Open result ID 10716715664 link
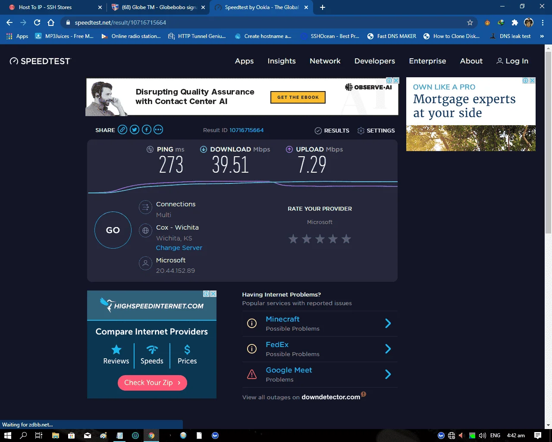 (x=247, y=130)
